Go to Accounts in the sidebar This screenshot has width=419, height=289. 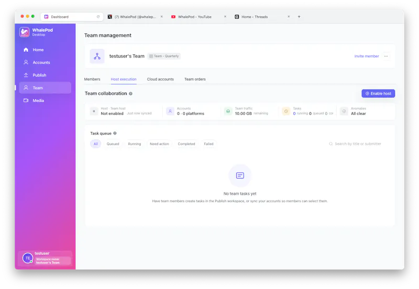pyautogui.click(x=45, y=62)
